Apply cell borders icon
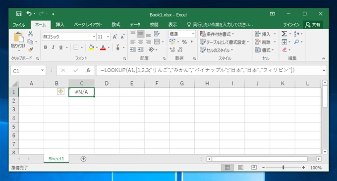The height and width of the screenshot is (181, 337). click(x=76, y=47)
